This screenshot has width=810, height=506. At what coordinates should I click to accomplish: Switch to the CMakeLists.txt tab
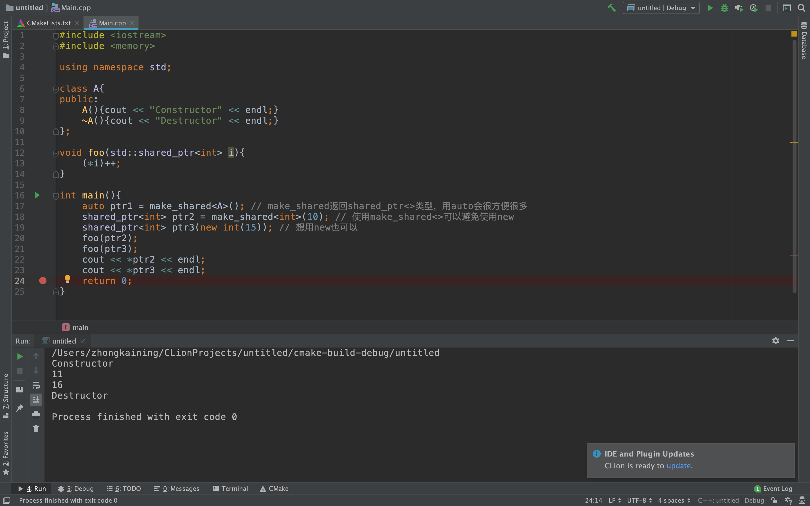49,23
